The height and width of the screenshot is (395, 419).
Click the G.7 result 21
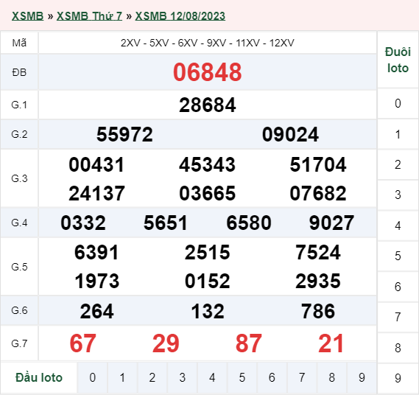tap(331, 343)
